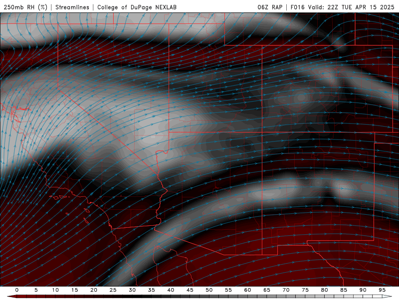Click the colorbar label "60"
The image size is (399, 299).
247,290
